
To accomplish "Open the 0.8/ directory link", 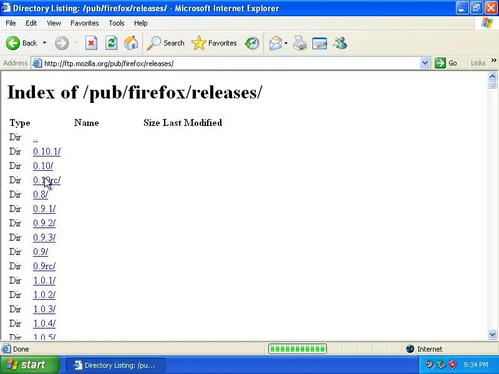I will (41, 194).
